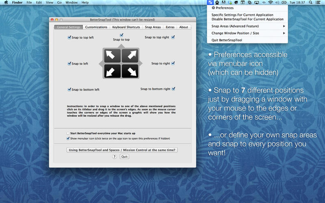Open Spotlight search magnifier in menu bar
Screen dimensions: 325x203
click(x=312, y=2)
